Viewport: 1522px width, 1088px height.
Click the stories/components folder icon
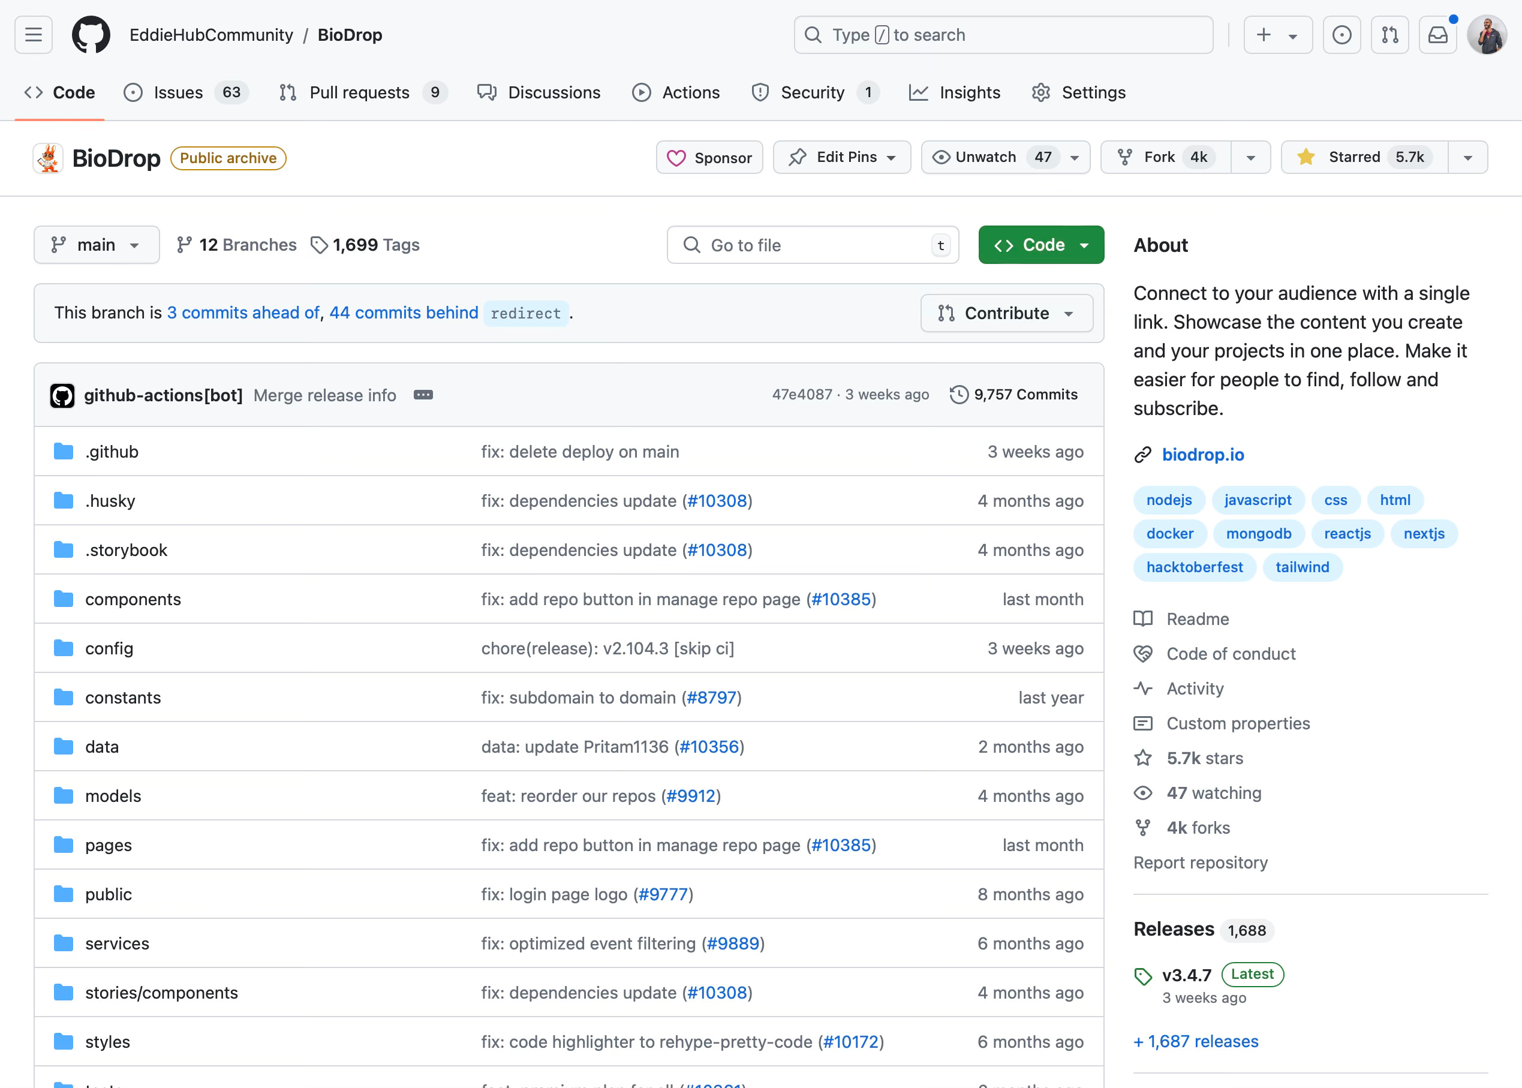coord(64,992)
